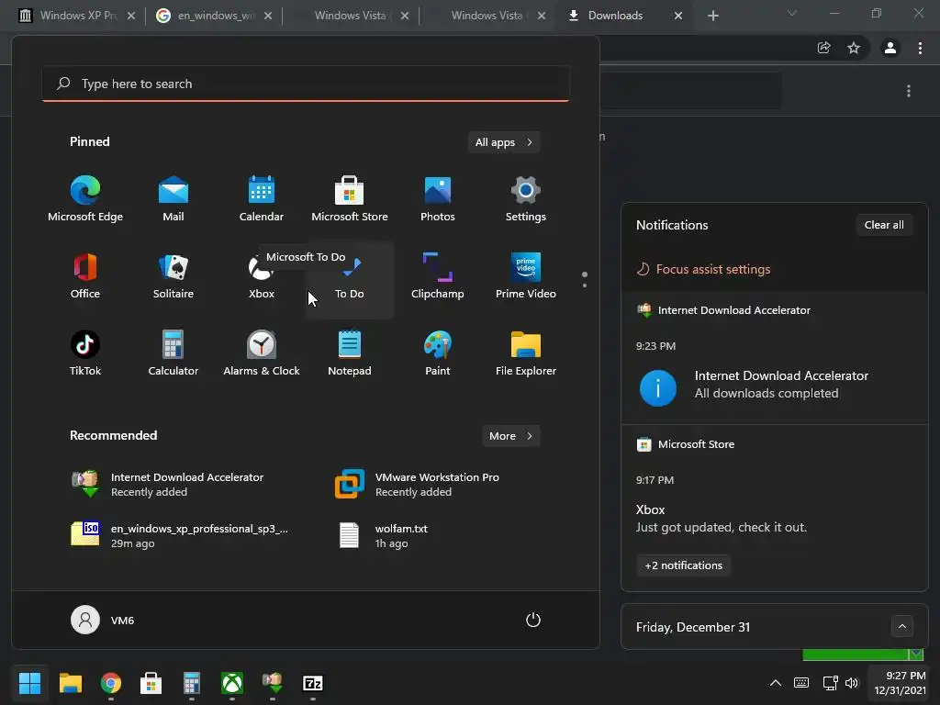Launch Notepad from pinned apps

[x=350, y=353]
